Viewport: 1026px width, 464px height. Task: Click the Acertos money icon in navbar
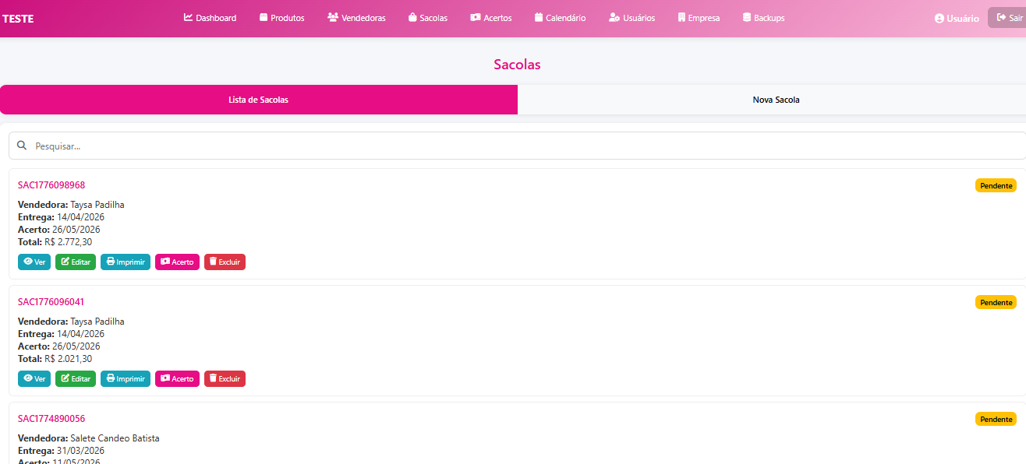[x=476, y=17]
